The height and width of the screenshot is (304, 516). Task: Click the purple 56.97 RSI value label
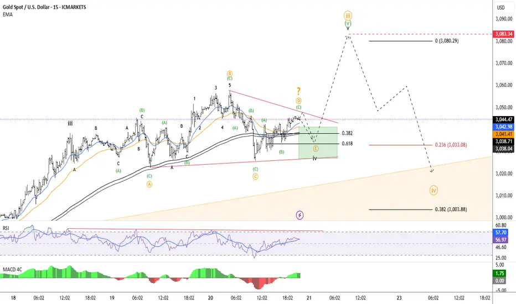(500, 240)
